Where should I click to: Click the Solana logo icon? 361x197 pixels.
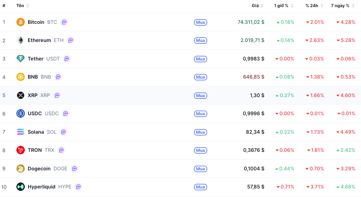tap(21, 132)
